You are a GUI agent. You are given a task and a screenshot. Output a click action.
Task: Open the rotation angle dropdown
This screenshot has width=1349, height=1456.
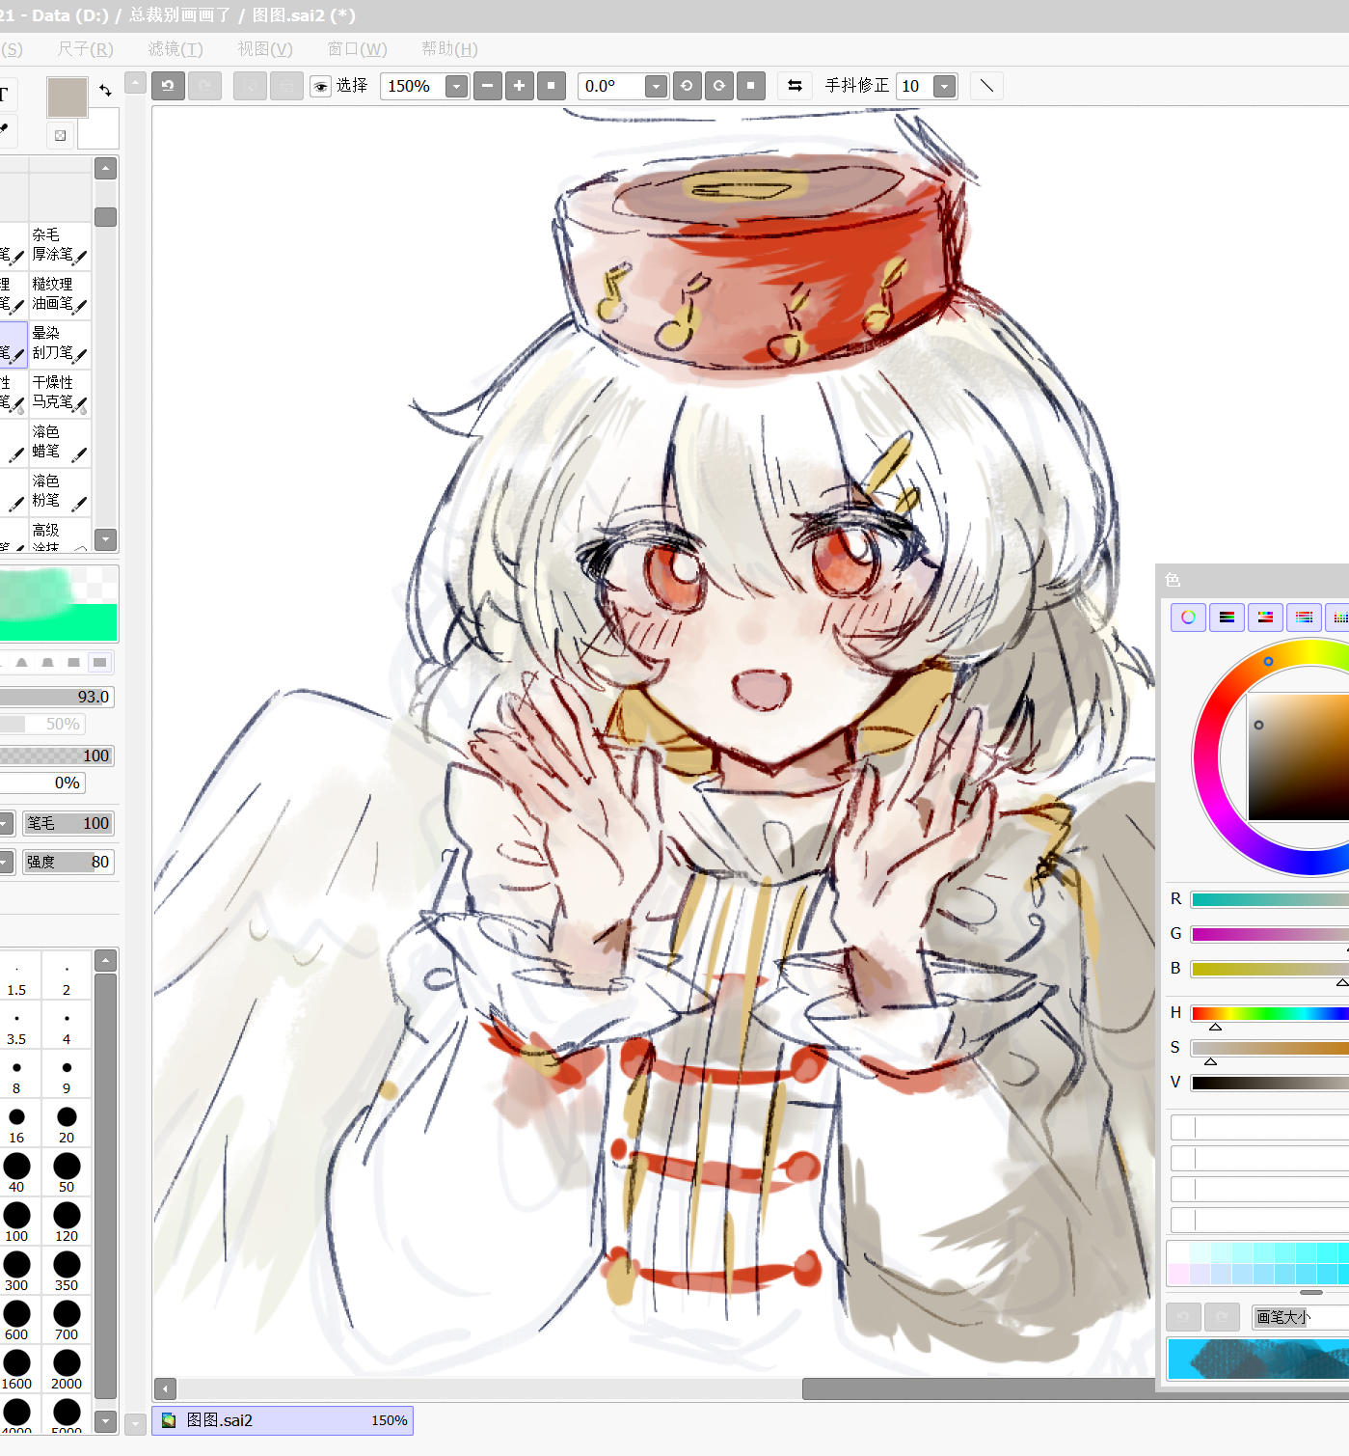(656, 87)
